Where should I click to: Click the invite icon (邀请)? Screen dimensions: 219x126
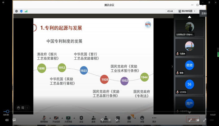tap(93, 118)
